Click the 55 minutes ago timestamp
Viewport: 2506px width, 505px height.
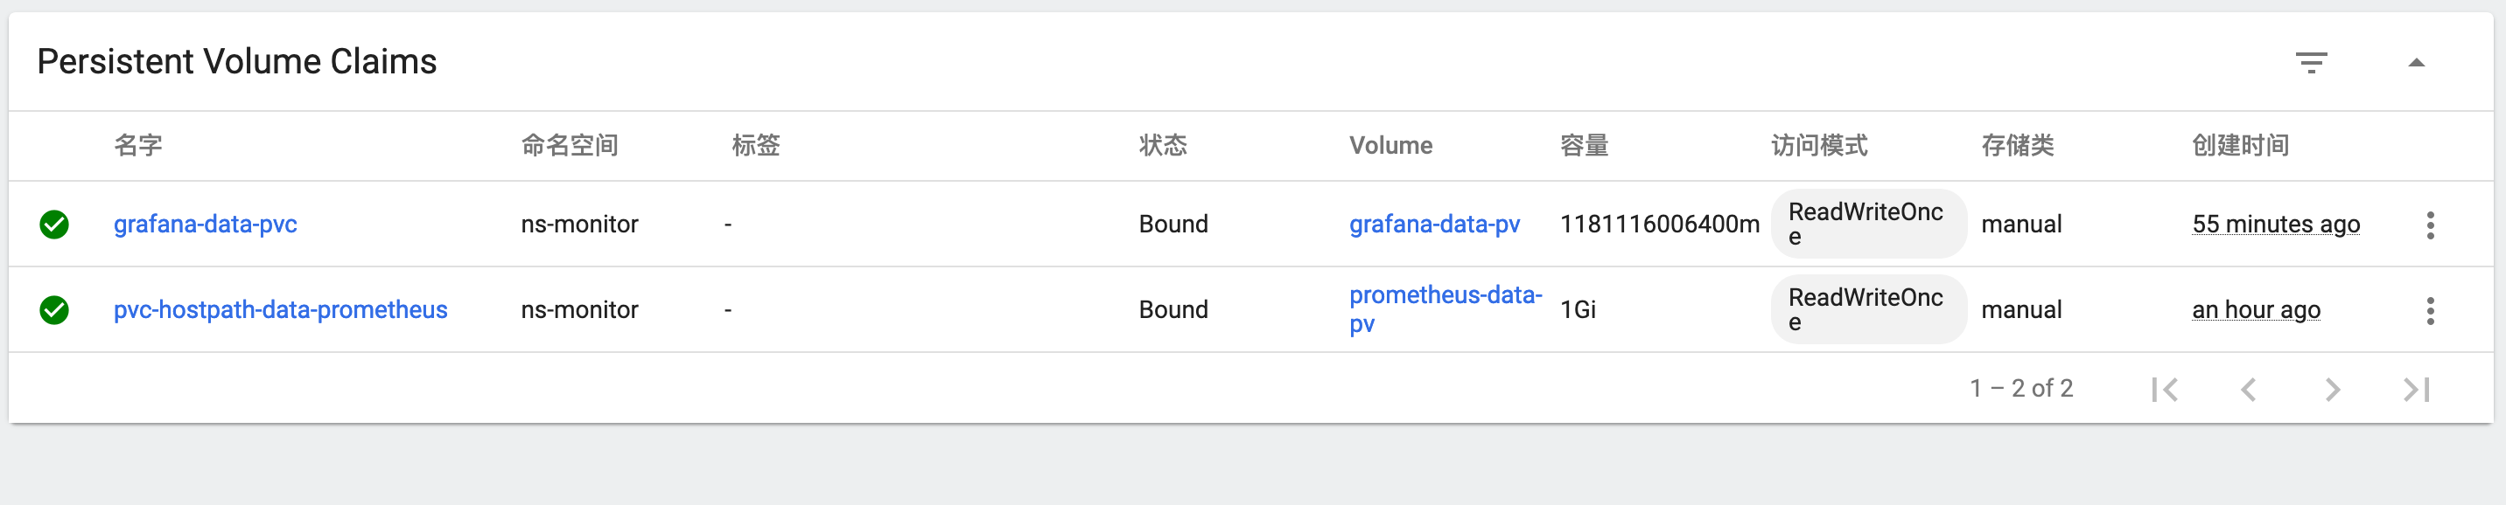tap(2277, 225)
